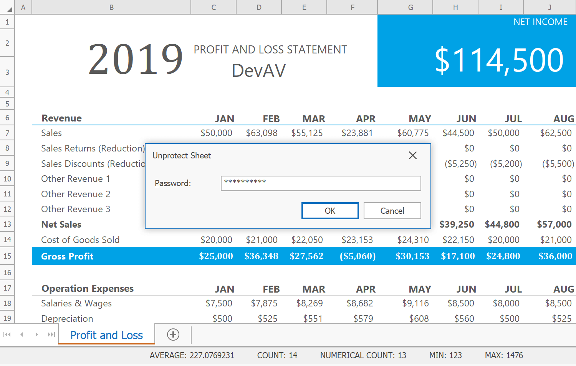576x366 pixels.
Task: Add a new worksheet with the plus icon
Action: pyautogui.click(x=173, y=334)
